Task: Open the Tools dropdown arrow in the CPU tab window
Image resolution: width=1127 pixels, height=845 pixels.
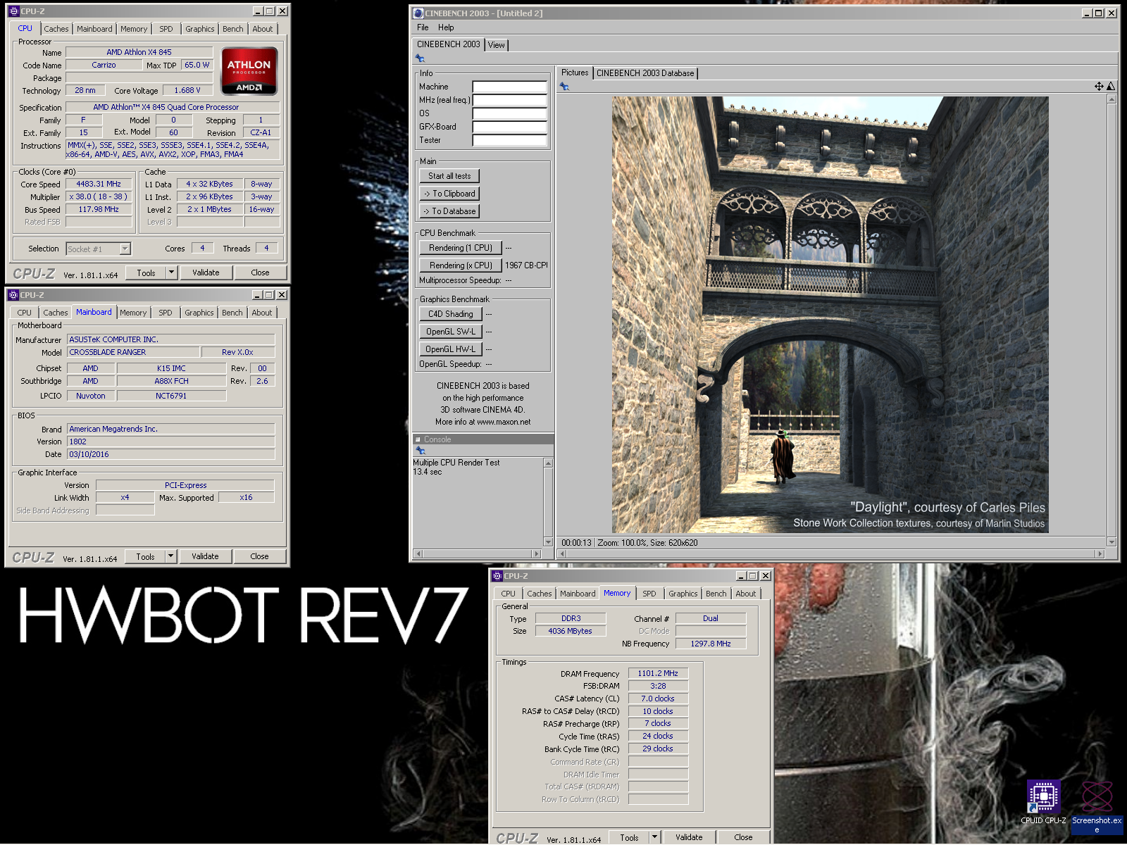Action: pos(171,273)
